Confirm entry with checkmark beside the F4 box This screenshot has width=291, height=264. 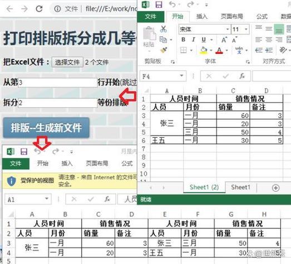[x=225, y=76]
